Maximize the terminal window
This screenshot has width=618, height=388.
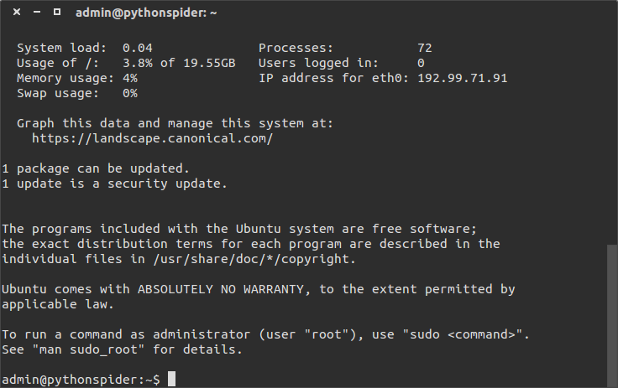click(x=57, y=13)
